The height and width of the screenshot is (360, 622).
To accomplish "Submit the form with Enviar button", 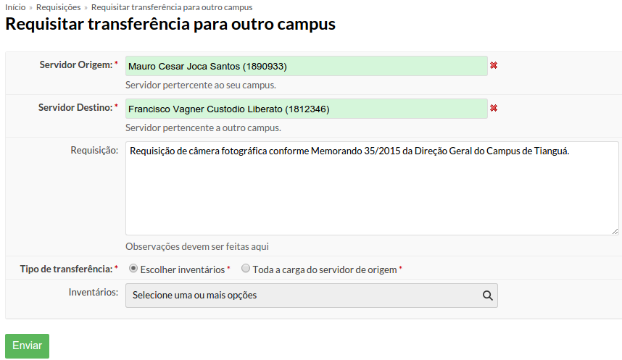I will tap(27, 346).
